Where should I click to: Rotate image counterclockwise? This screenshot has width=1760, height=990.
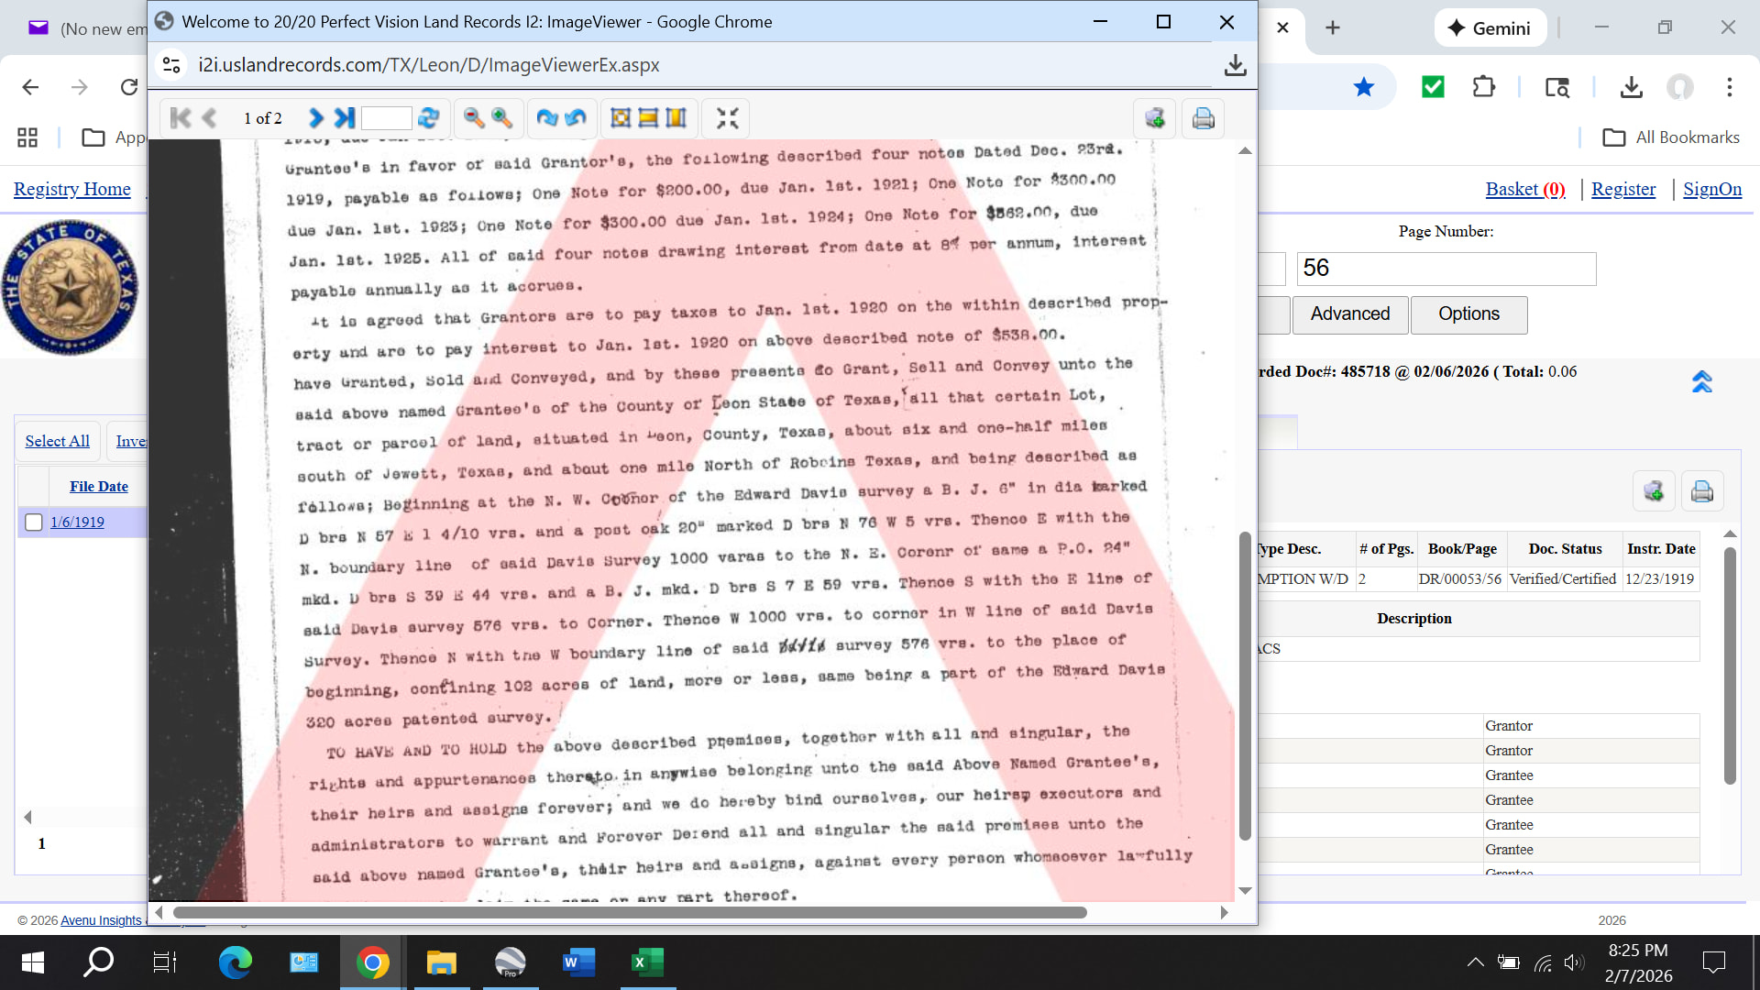(576, 118)
